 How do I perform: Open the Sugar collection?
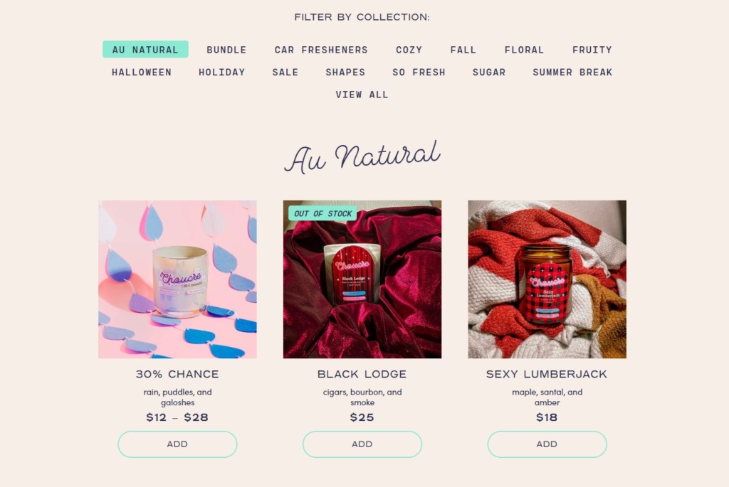pos(489,72)
